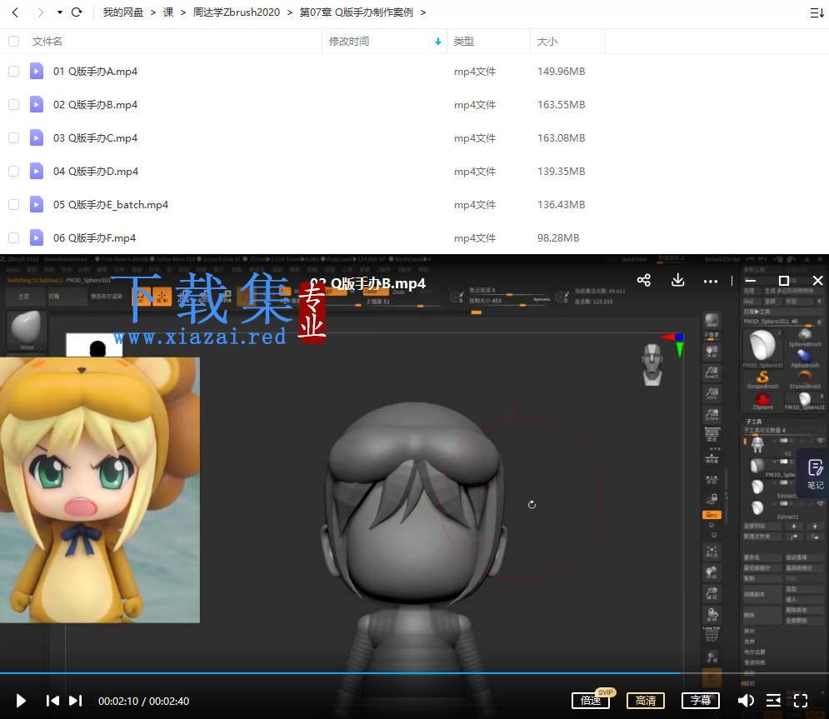This screenshot has height=719, width=829.
Task: Open the 周达学Zbrush2020 breadcrumb folder
Action: [x=237, y=12]
